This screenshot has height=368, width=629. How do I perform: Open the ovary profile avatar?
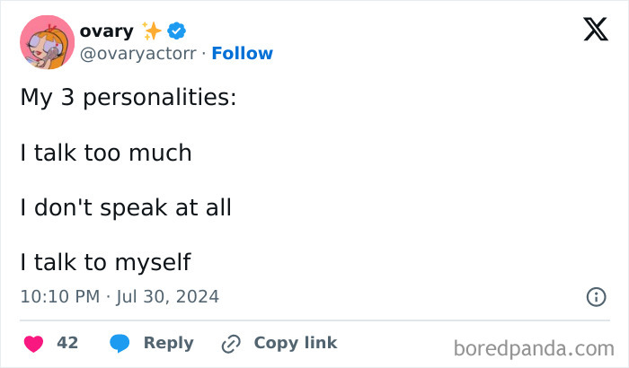[47, 42]
